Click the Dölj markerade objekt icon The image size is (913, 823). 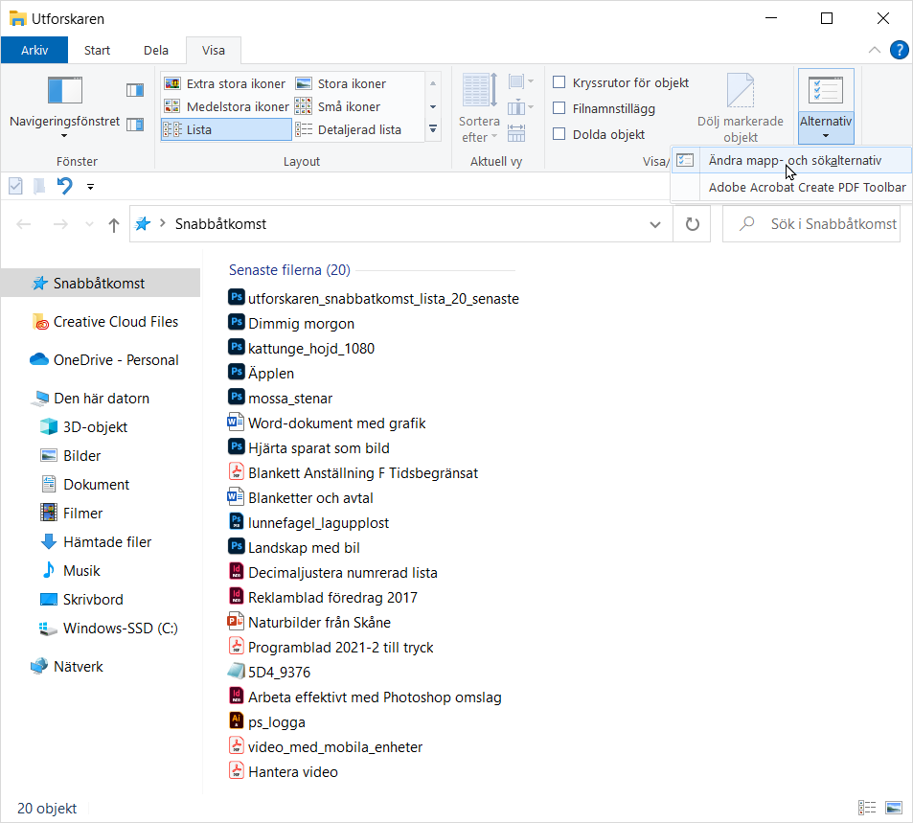tap(740, 92)
